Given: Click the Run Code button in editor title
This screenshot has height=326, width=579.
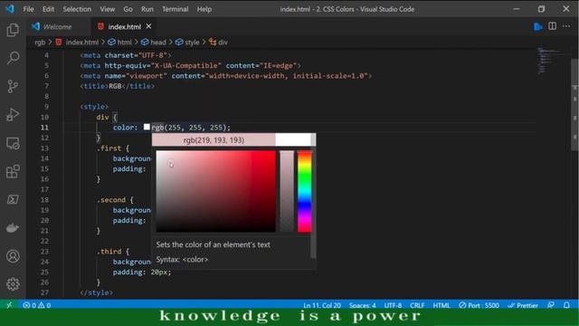Looking at the screenshot, I should [538, 26].
